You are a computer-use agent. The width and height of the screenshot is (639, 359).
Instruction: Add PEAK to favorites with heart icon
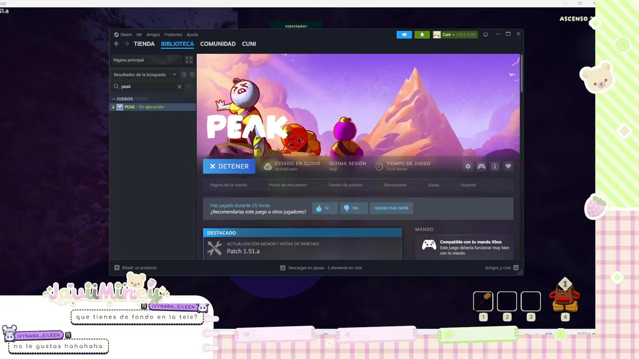pyautogui.click(x=508, y=167)
